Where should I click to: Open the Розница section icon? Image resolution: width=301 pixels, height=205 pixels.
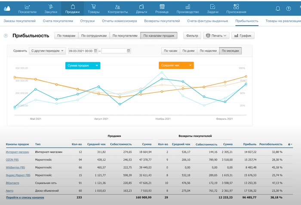coord(162,7)
